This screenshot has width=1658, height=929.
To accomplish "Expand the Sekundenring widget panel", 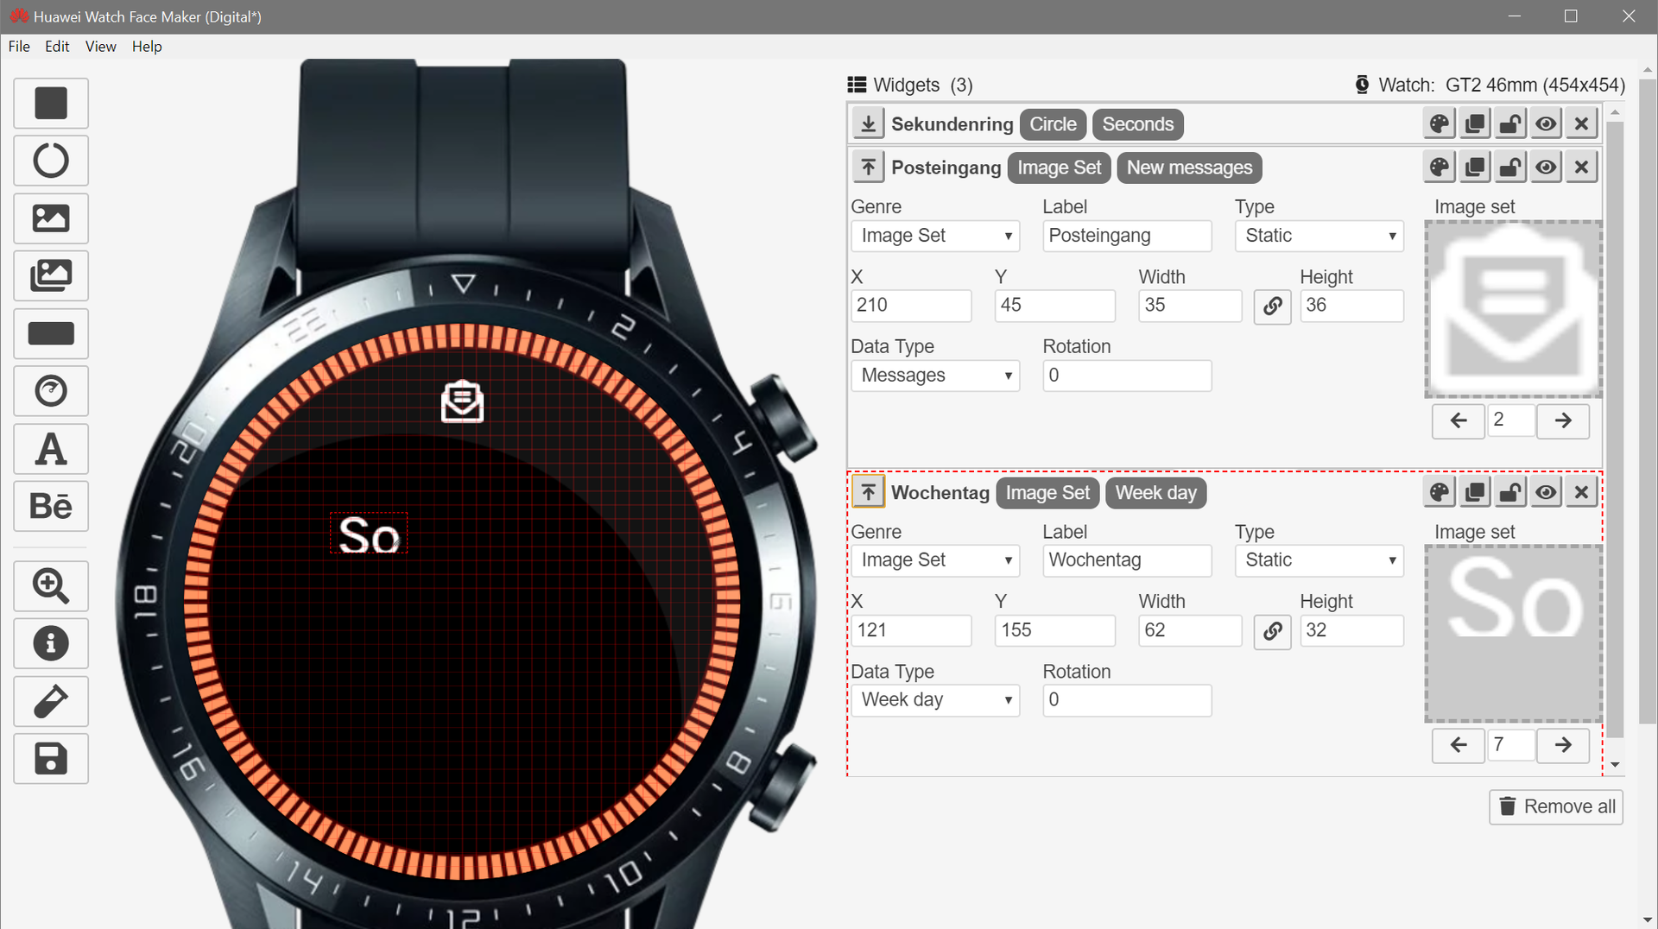I will 868,123.
